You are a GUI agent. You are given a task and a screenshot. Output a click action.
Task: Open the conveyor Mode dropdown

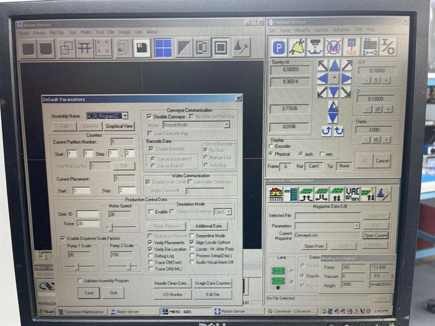click(x=227, y=125)
